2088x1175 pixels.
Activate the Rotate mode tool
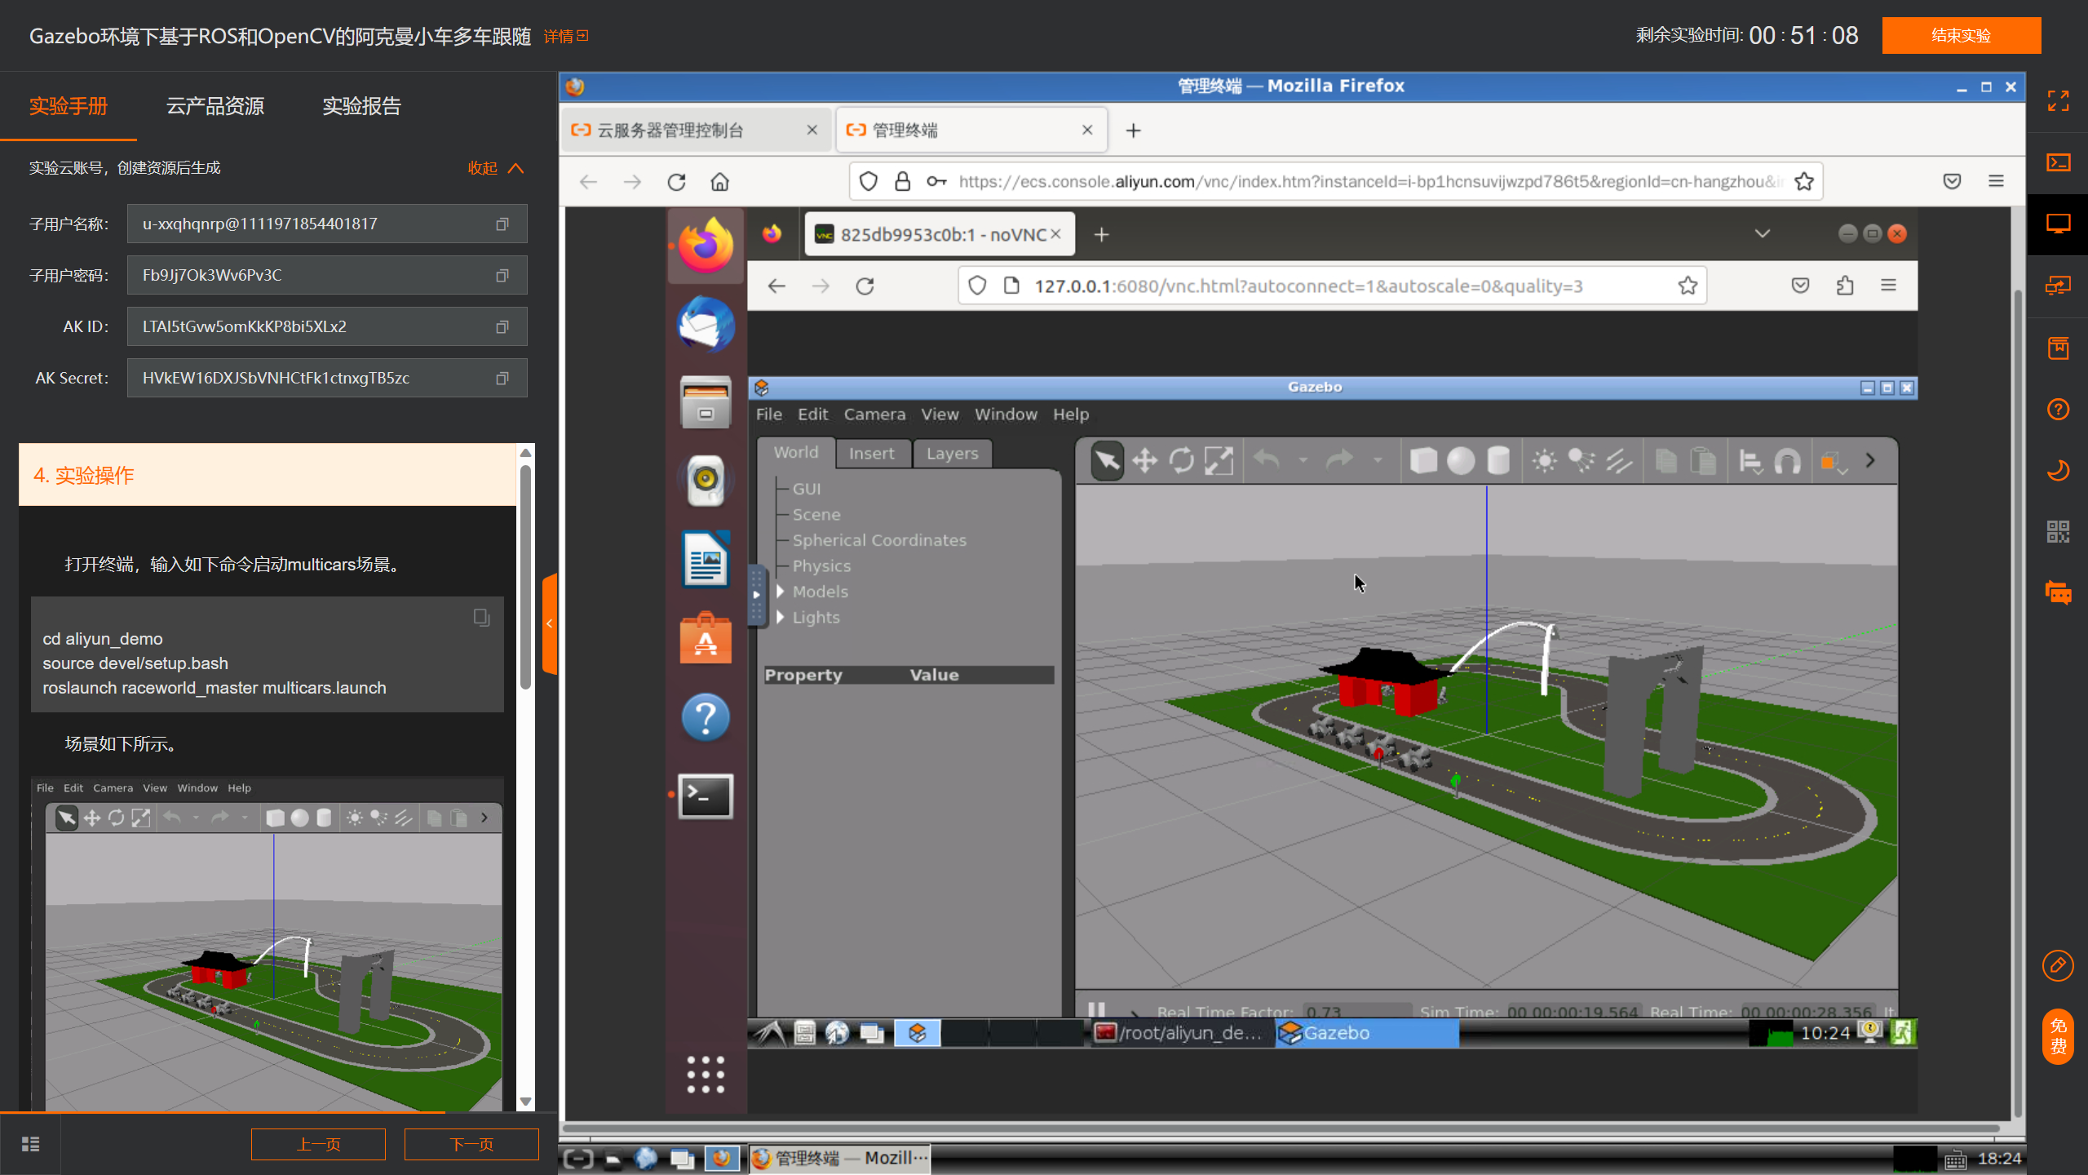tap(1181, 461)
